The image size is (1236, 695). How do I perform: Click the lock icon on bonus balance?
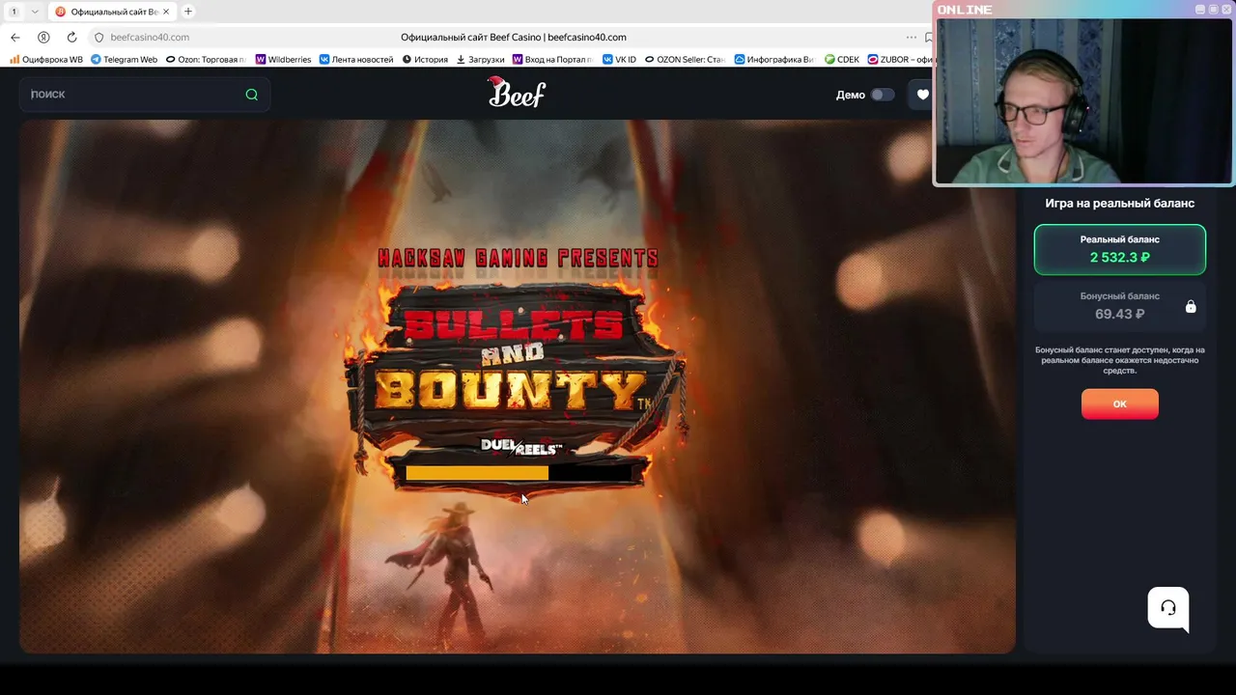pyautogui.click(x=1191, y=306)
